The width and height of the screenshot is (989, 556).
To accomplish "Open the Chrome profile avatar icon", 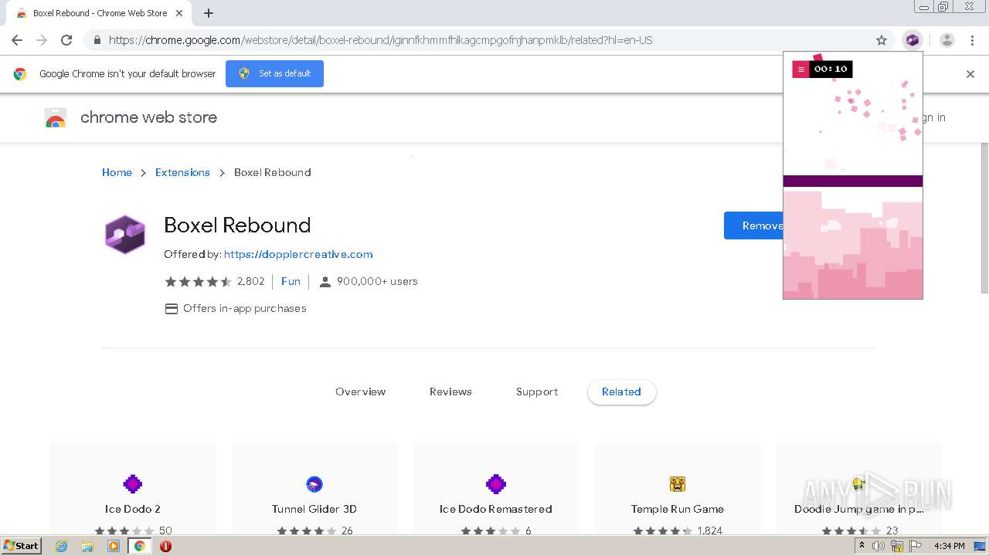I will pos(947,40).
